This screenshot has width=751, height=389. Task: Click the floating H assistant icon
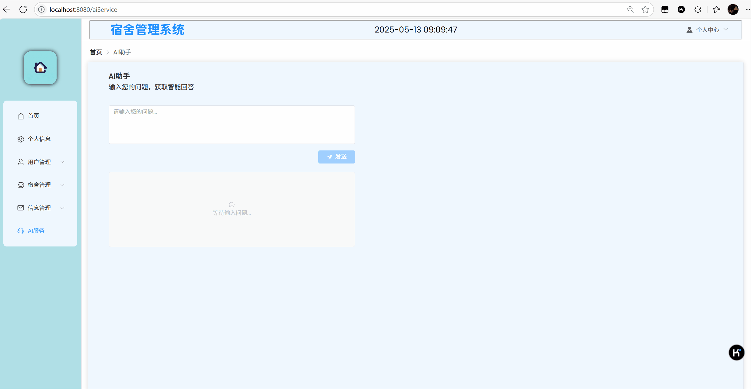[736, 353]
